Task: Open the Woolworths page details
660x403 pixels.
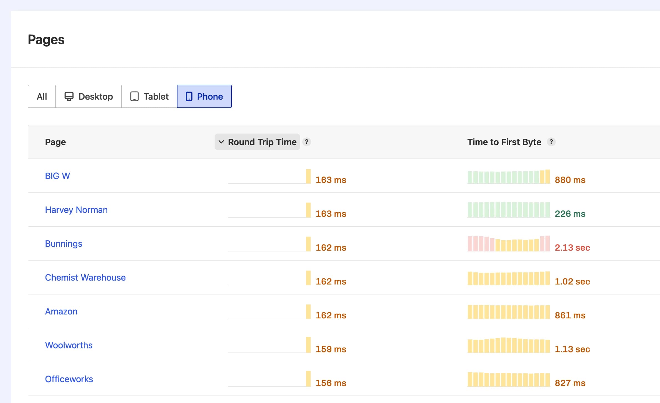Action: coord(68,345)
